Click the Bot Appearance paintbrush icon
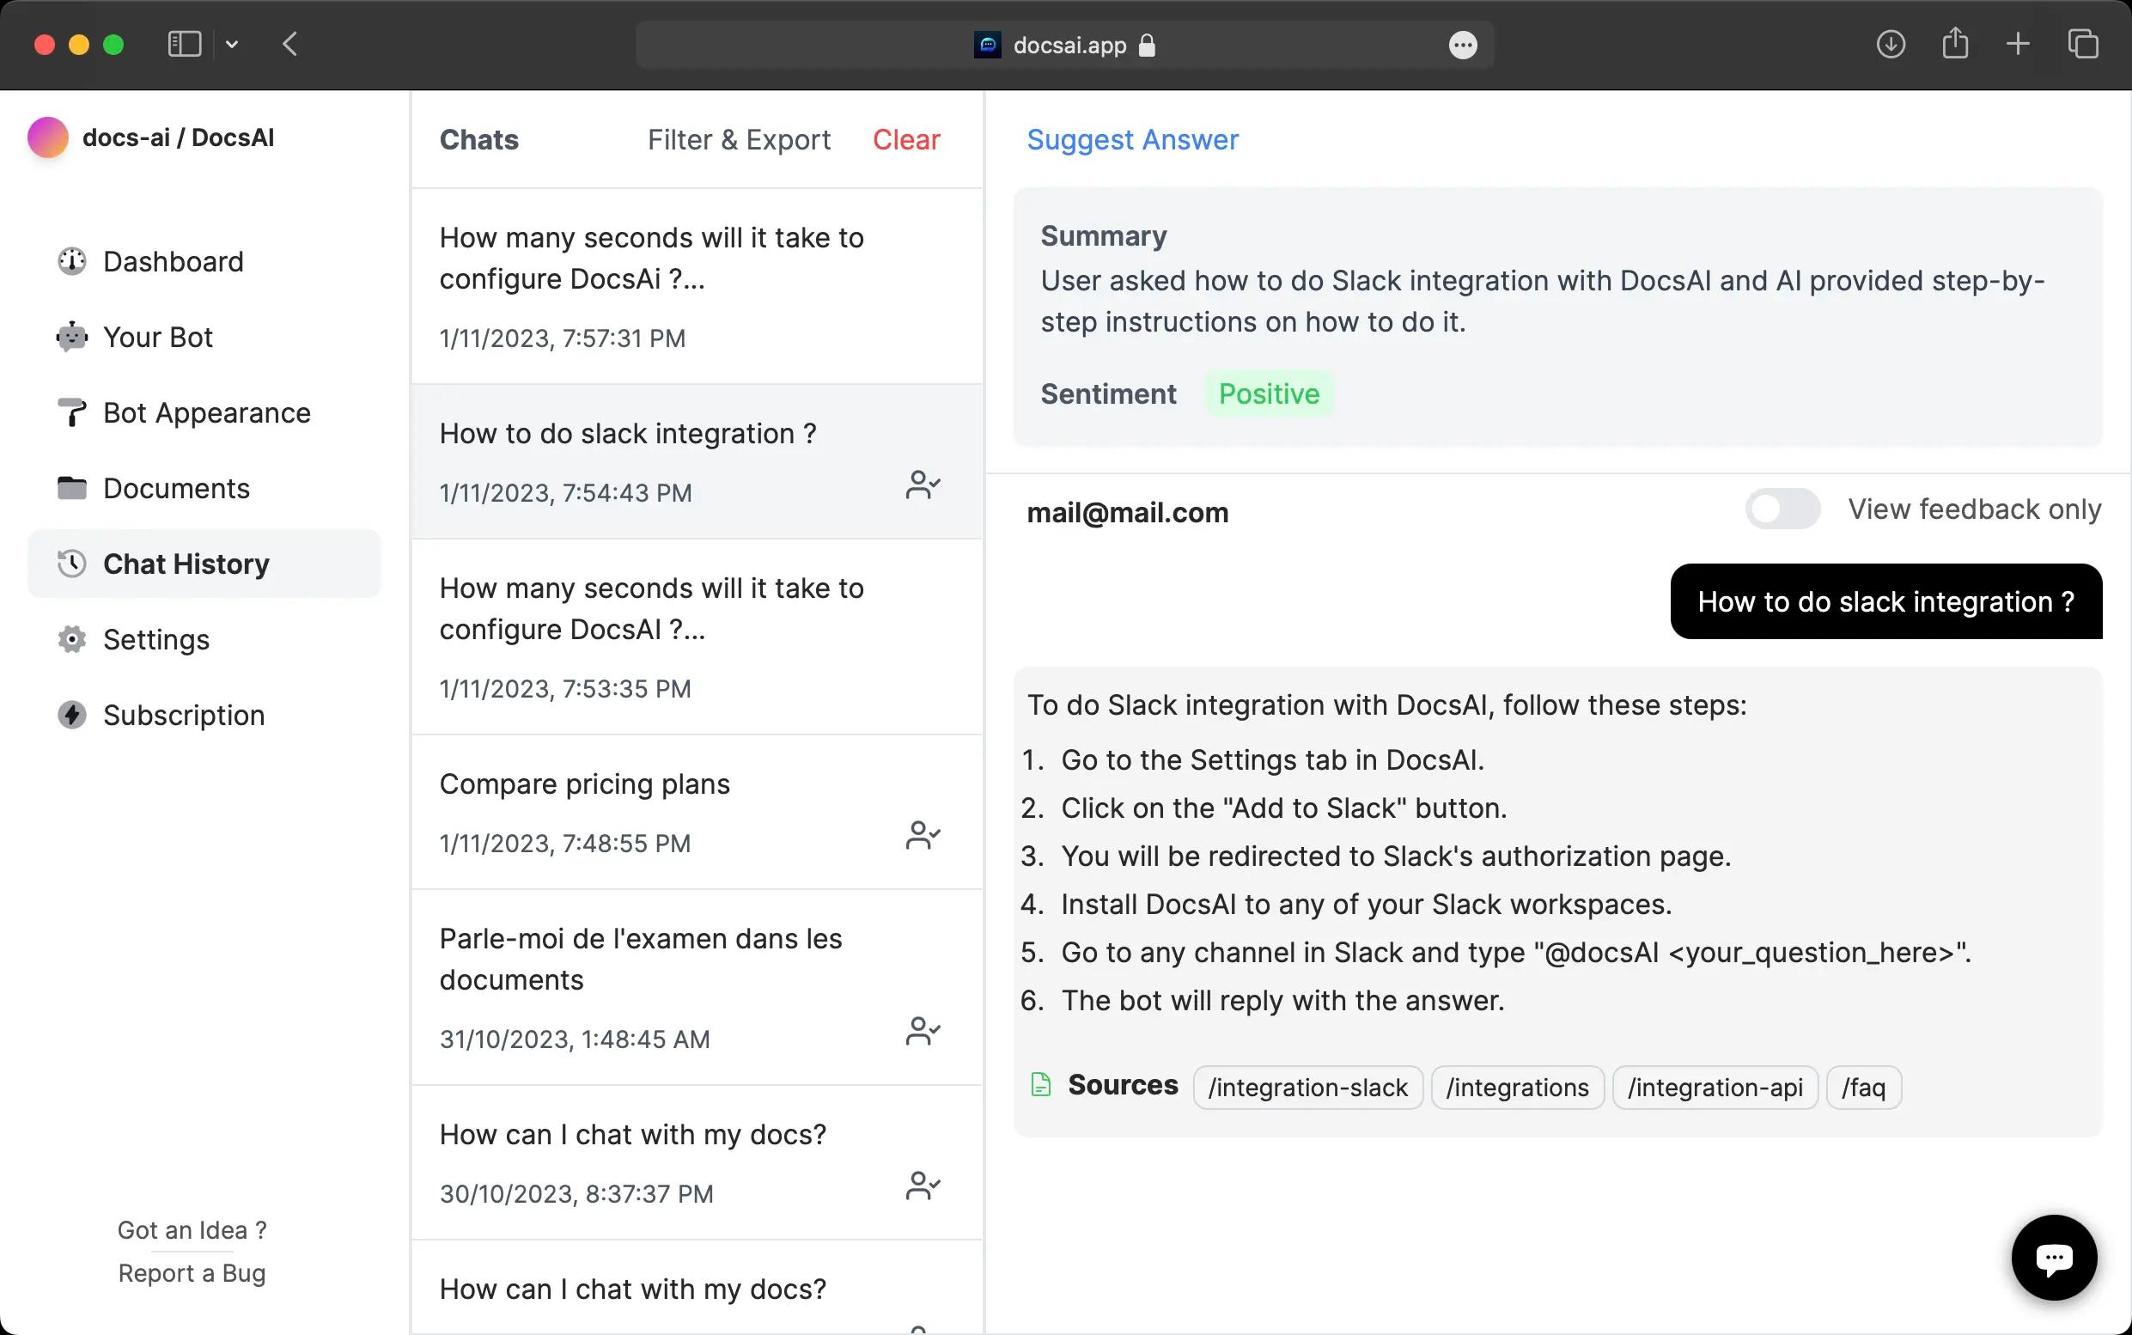The width and height of the screenshot is (2132, 1335). pos(71,412)
